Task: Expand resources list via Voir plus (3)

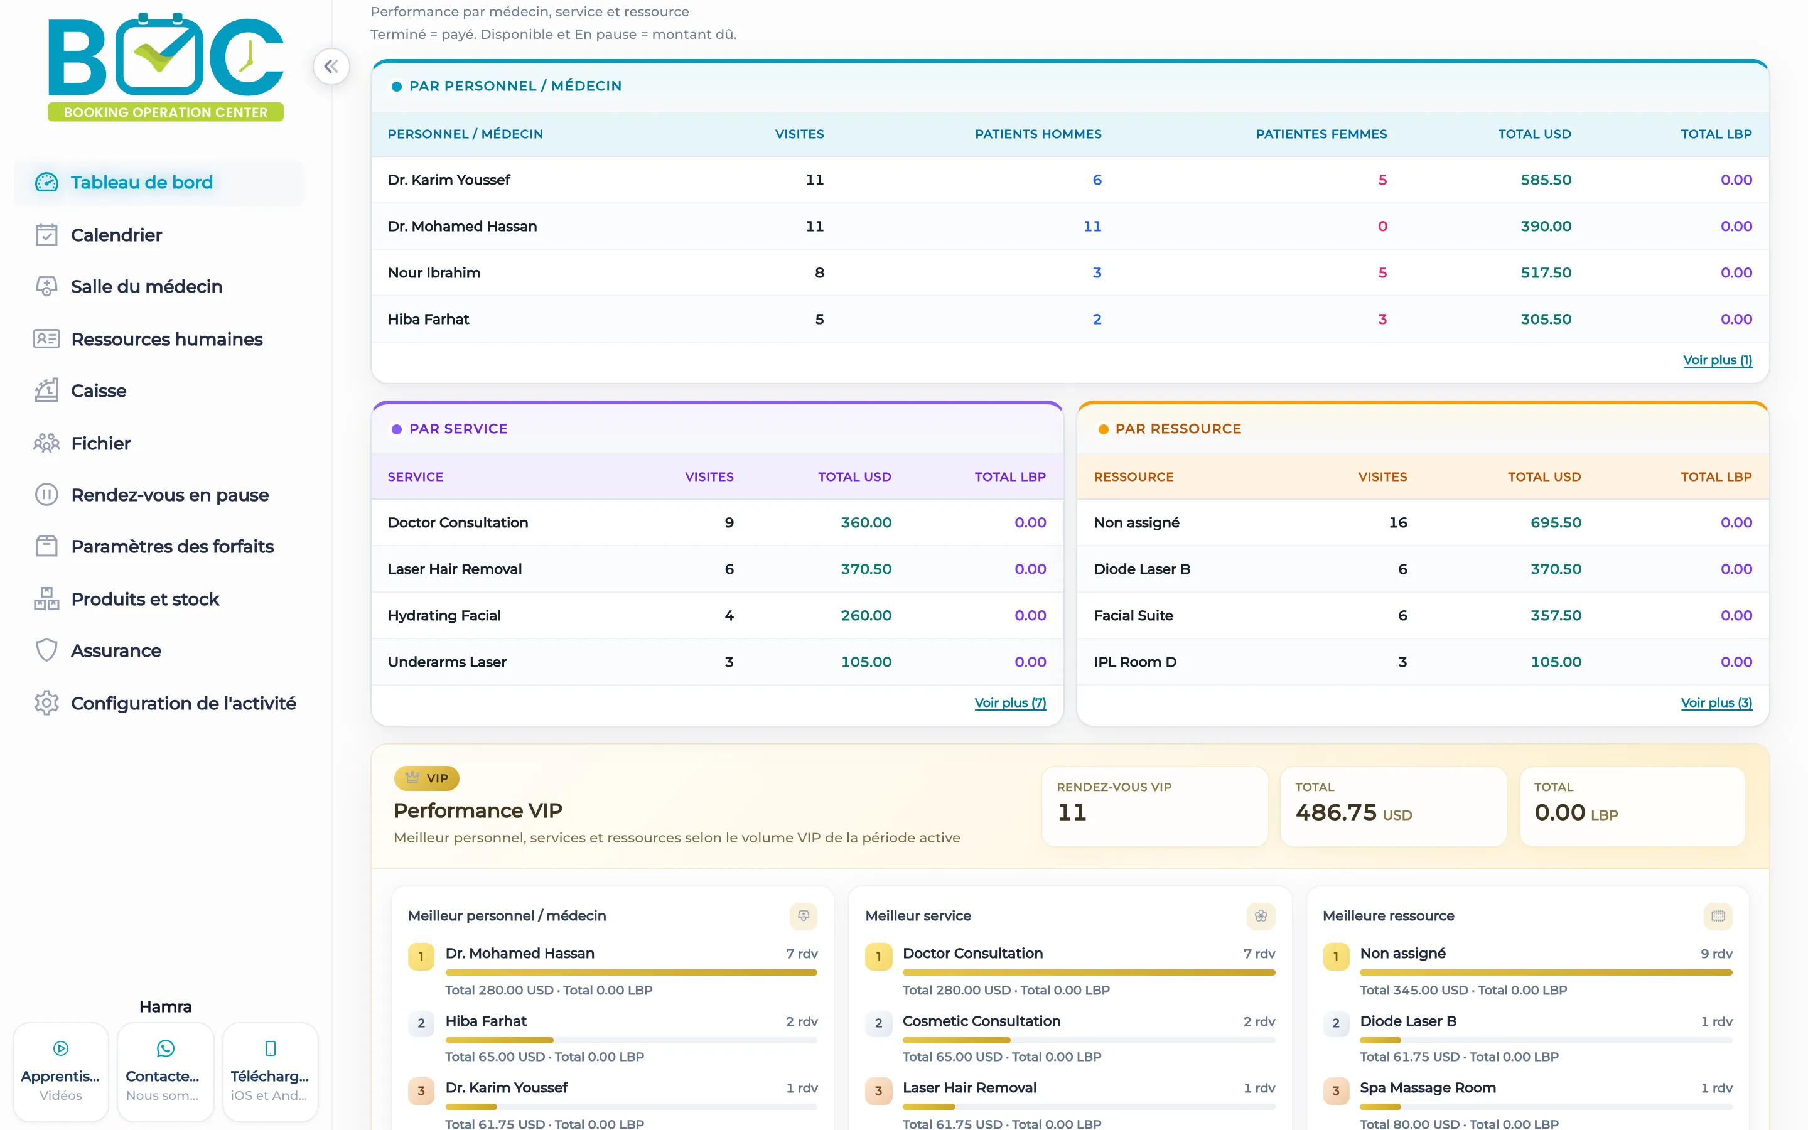Action: coord(1716,702)
